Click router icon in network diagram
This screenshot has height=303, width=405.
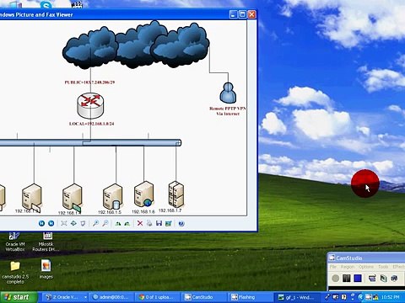point(90,106)
